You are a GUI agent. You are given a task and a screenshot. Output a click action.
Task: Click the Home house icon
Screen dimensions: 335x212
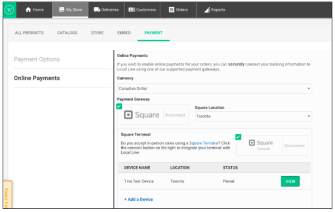click(x=28, y=10)
